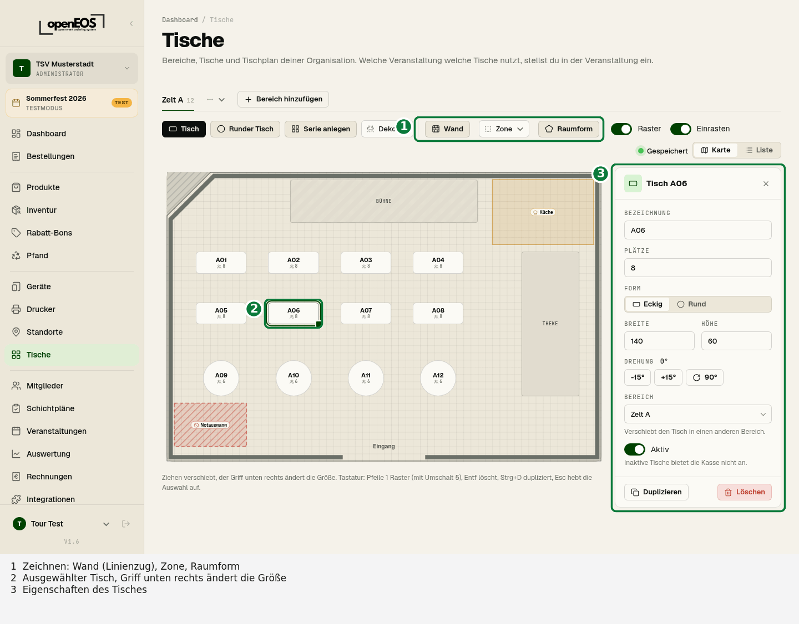This screenshot has height=624, width=799.
Task: Select the Rund table shape
Action: click(x=691, y=304)
